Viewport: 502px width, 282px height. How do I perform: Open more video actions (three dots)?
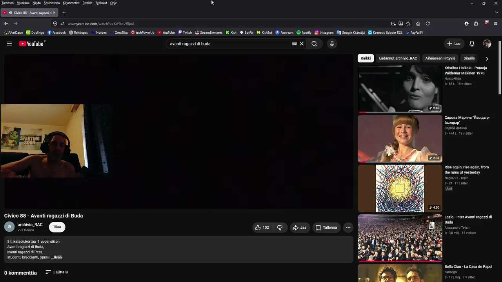click(348, 228)
